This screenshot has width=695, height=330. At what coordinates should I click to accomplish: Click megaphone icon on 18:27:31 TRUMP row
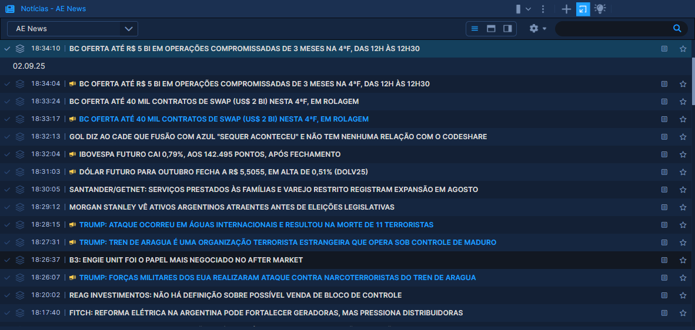73,243
